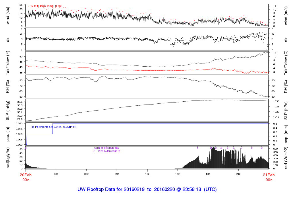Click the "pcp. (in)" axis label
The image size is (294, 201).
click(8, 134)
